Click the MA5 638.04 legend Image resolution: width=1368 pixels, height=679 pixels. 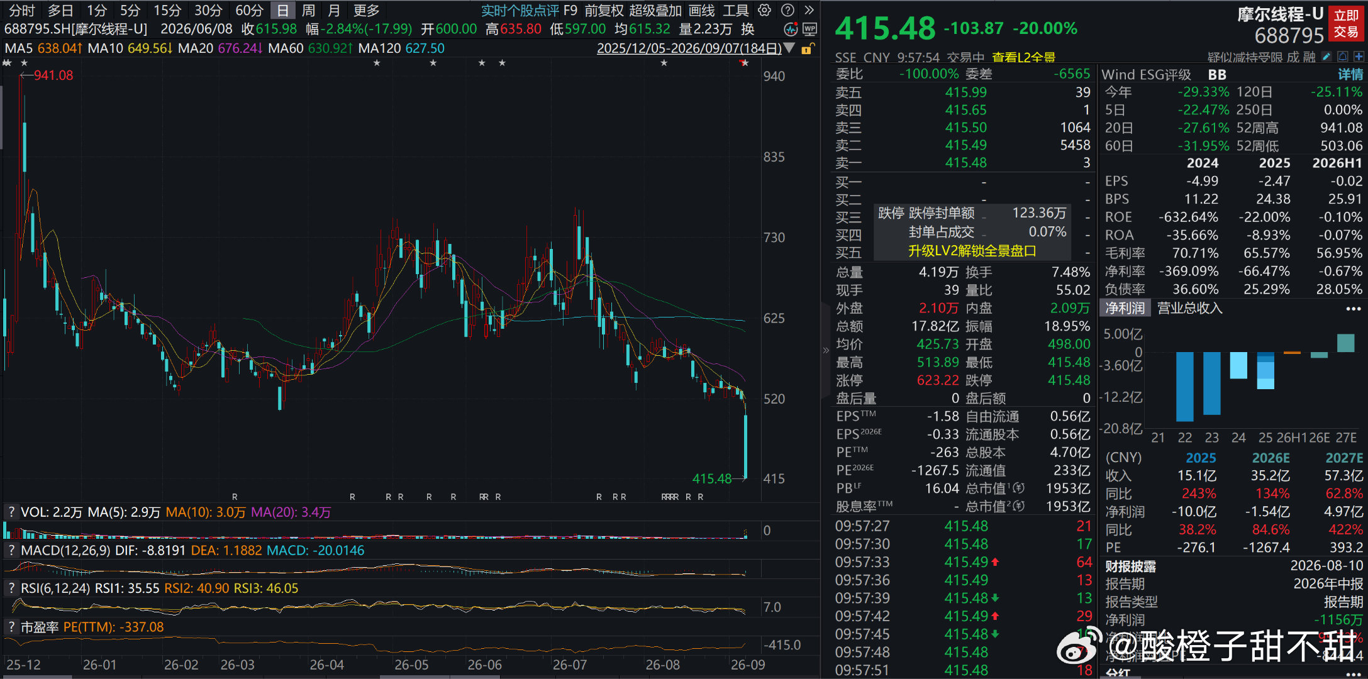tap(43, 48)
